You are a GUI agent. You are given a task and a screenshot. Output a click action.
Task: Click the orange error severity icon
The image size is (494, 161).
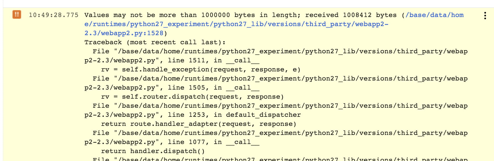point(17,14)
